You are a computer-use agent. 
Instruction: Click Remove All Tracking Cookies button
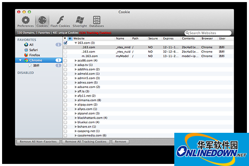point(86,142)
